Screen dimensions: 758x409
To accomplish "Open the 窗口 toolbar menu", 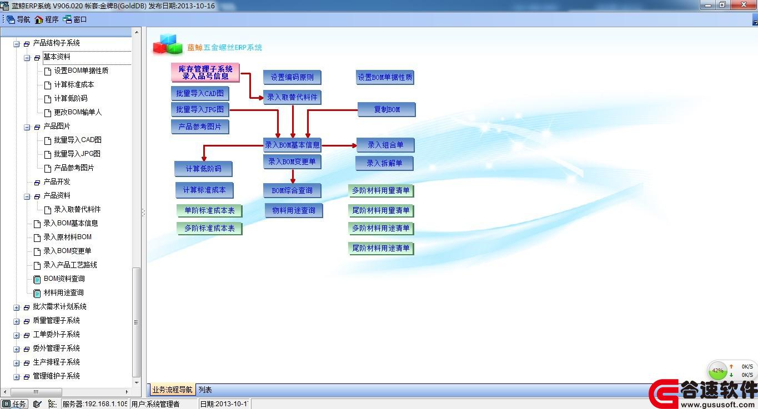I will pos(75,19).
